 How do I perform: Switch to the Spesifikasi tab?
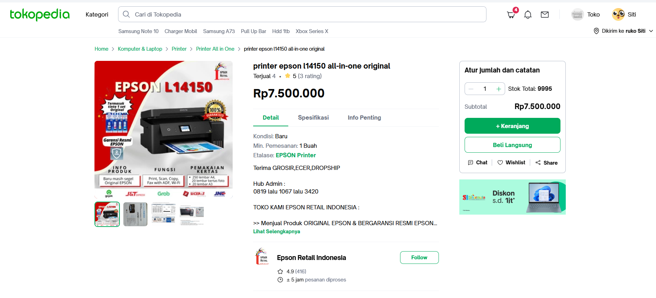tap(313, 118)
